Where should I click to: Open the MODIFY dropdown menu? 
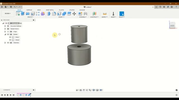coord(61,17)
